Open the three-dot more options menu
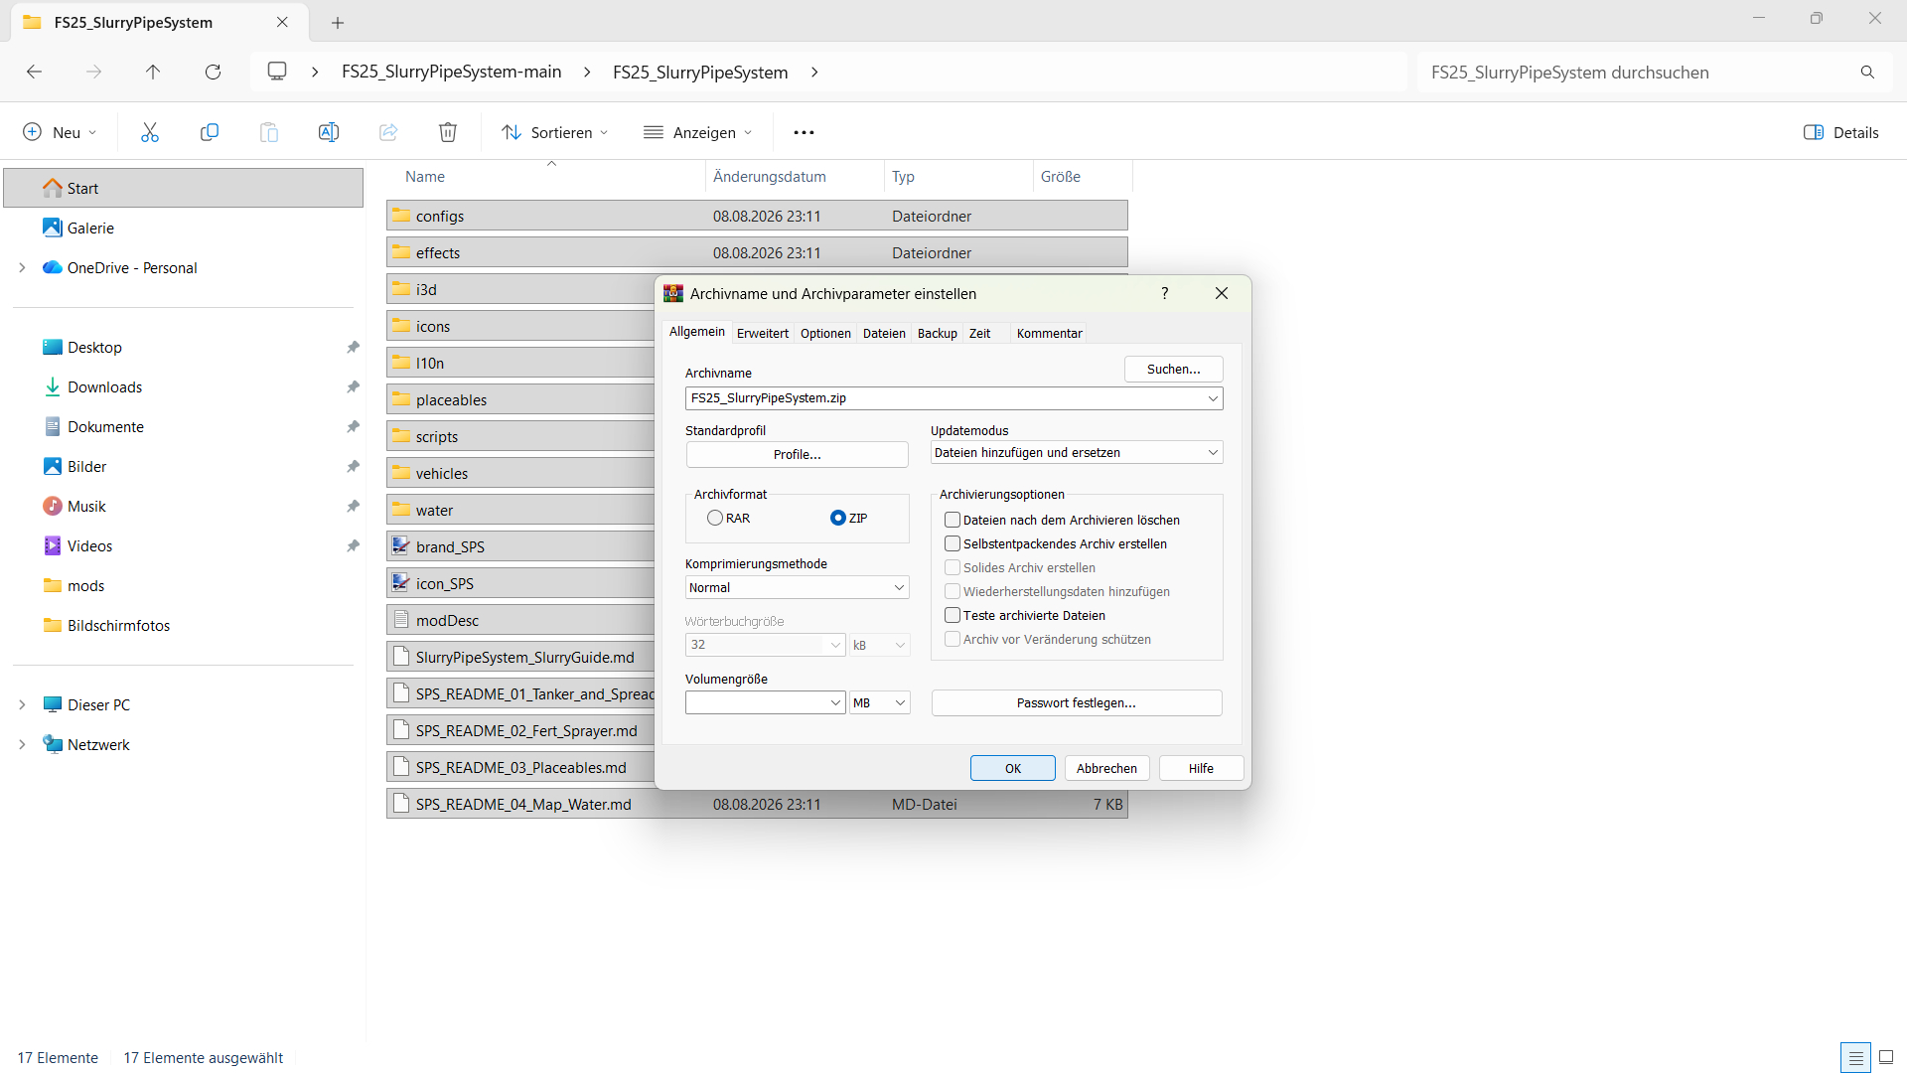1907x1073 pixels. coord(804,132)
